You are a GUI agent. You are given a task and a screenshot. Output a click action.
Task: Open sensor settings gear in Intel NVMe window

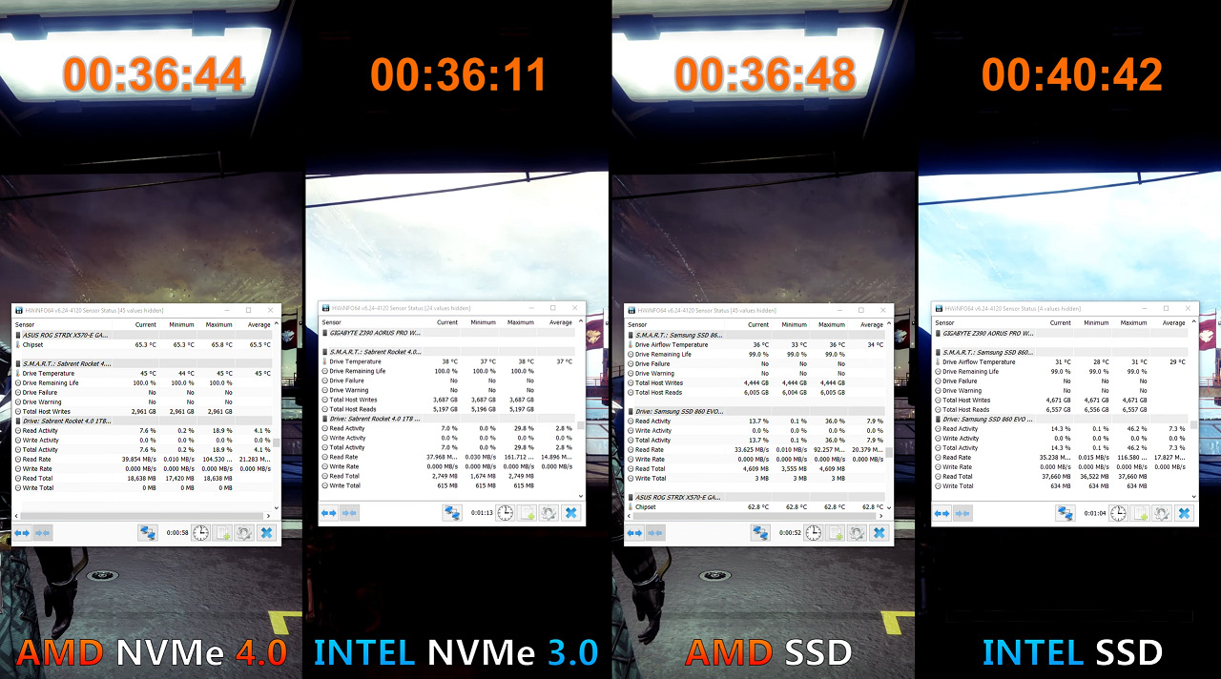coord(548,512)
